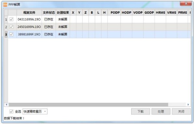Click 未解算 result in row 1

(63, 19)
